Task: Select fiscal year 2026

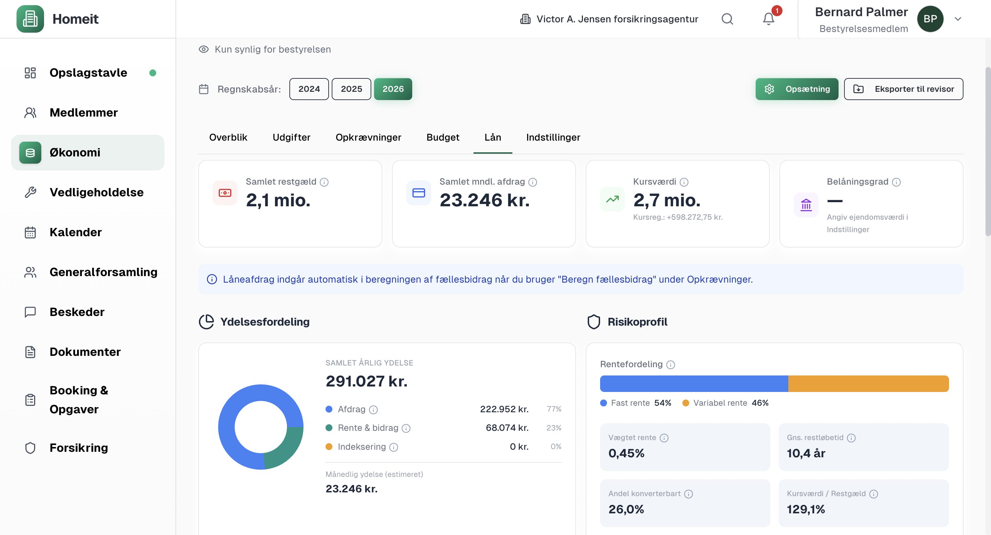Action: pos(393,89)
